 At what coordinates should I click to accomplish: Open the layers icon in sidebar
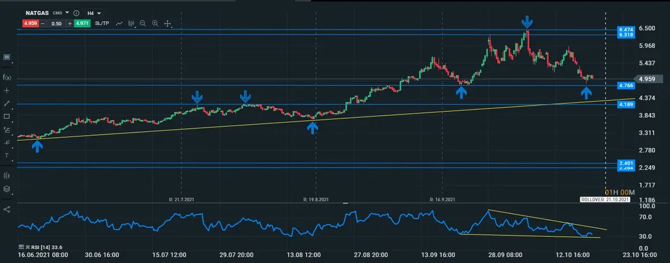[x=7, y=189]
